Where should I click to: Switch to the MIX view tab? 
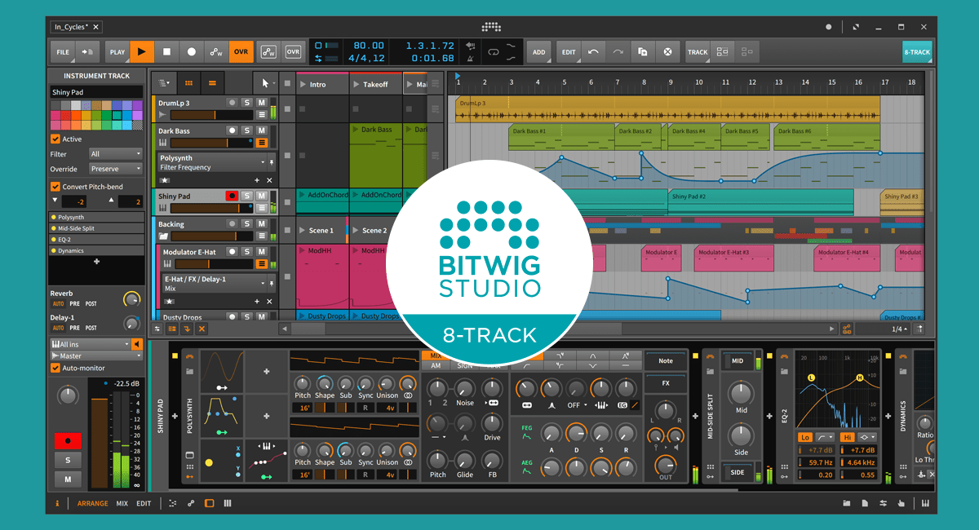click(122, 503)
